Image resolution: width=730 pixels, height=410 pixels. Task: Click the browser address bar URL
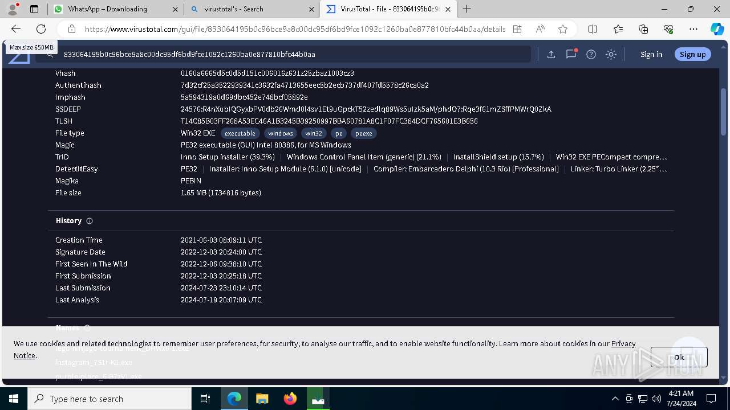295,29
